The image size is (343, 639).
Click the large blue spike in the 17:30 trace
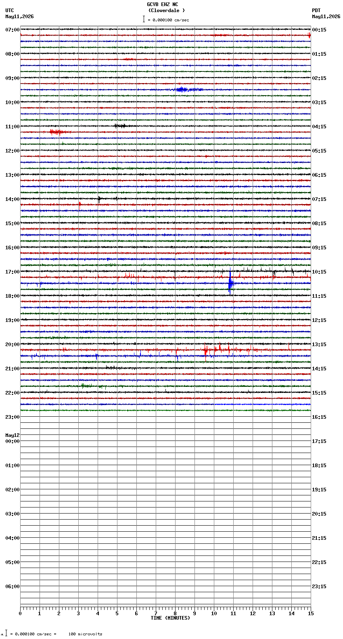click(x=230, y=282)
